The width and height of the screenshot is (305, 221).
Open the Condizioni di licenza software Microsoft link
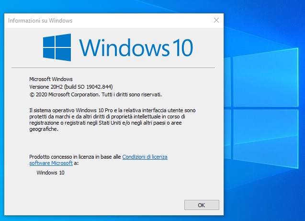145,157
